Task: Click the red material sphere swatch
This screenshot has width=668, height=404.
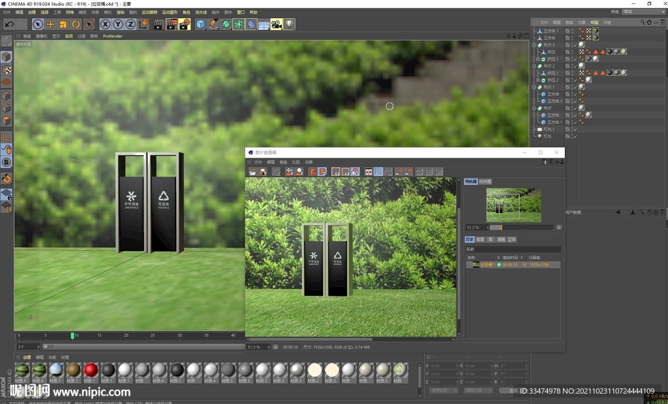Action: tap(91, 370)
